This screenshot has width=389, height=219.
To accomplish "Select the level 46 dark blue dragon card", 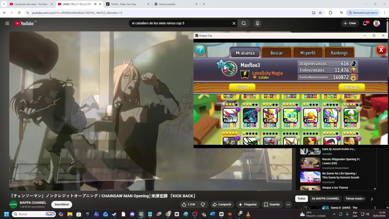I will pos(250,116).
